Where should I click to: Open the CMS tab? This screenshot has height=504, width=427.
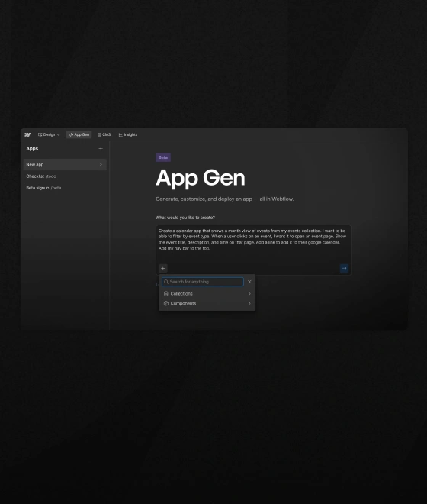pos(104,134)
